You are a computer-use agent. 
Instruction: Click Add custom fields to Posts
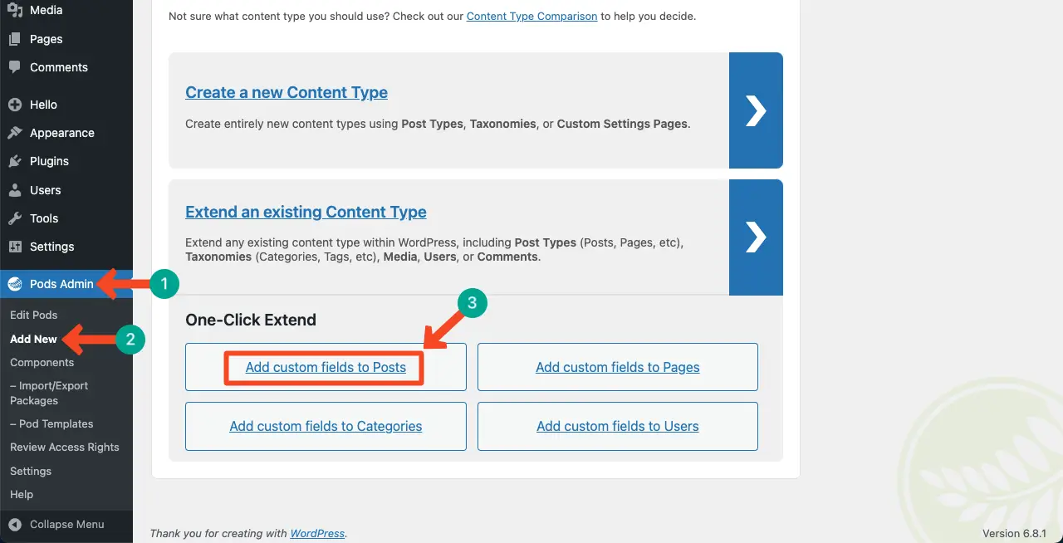point(326,367)
